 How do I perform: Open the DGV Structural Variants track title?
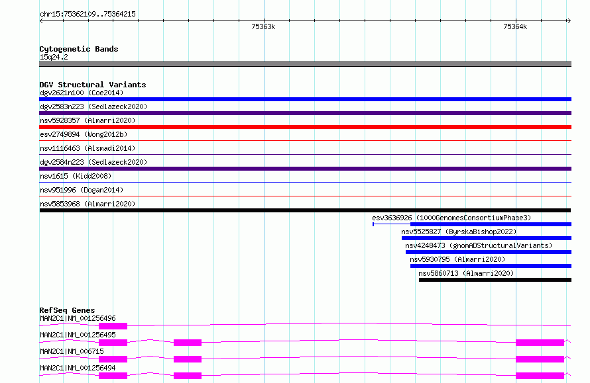pyautogui.click(x=93, y=85)
